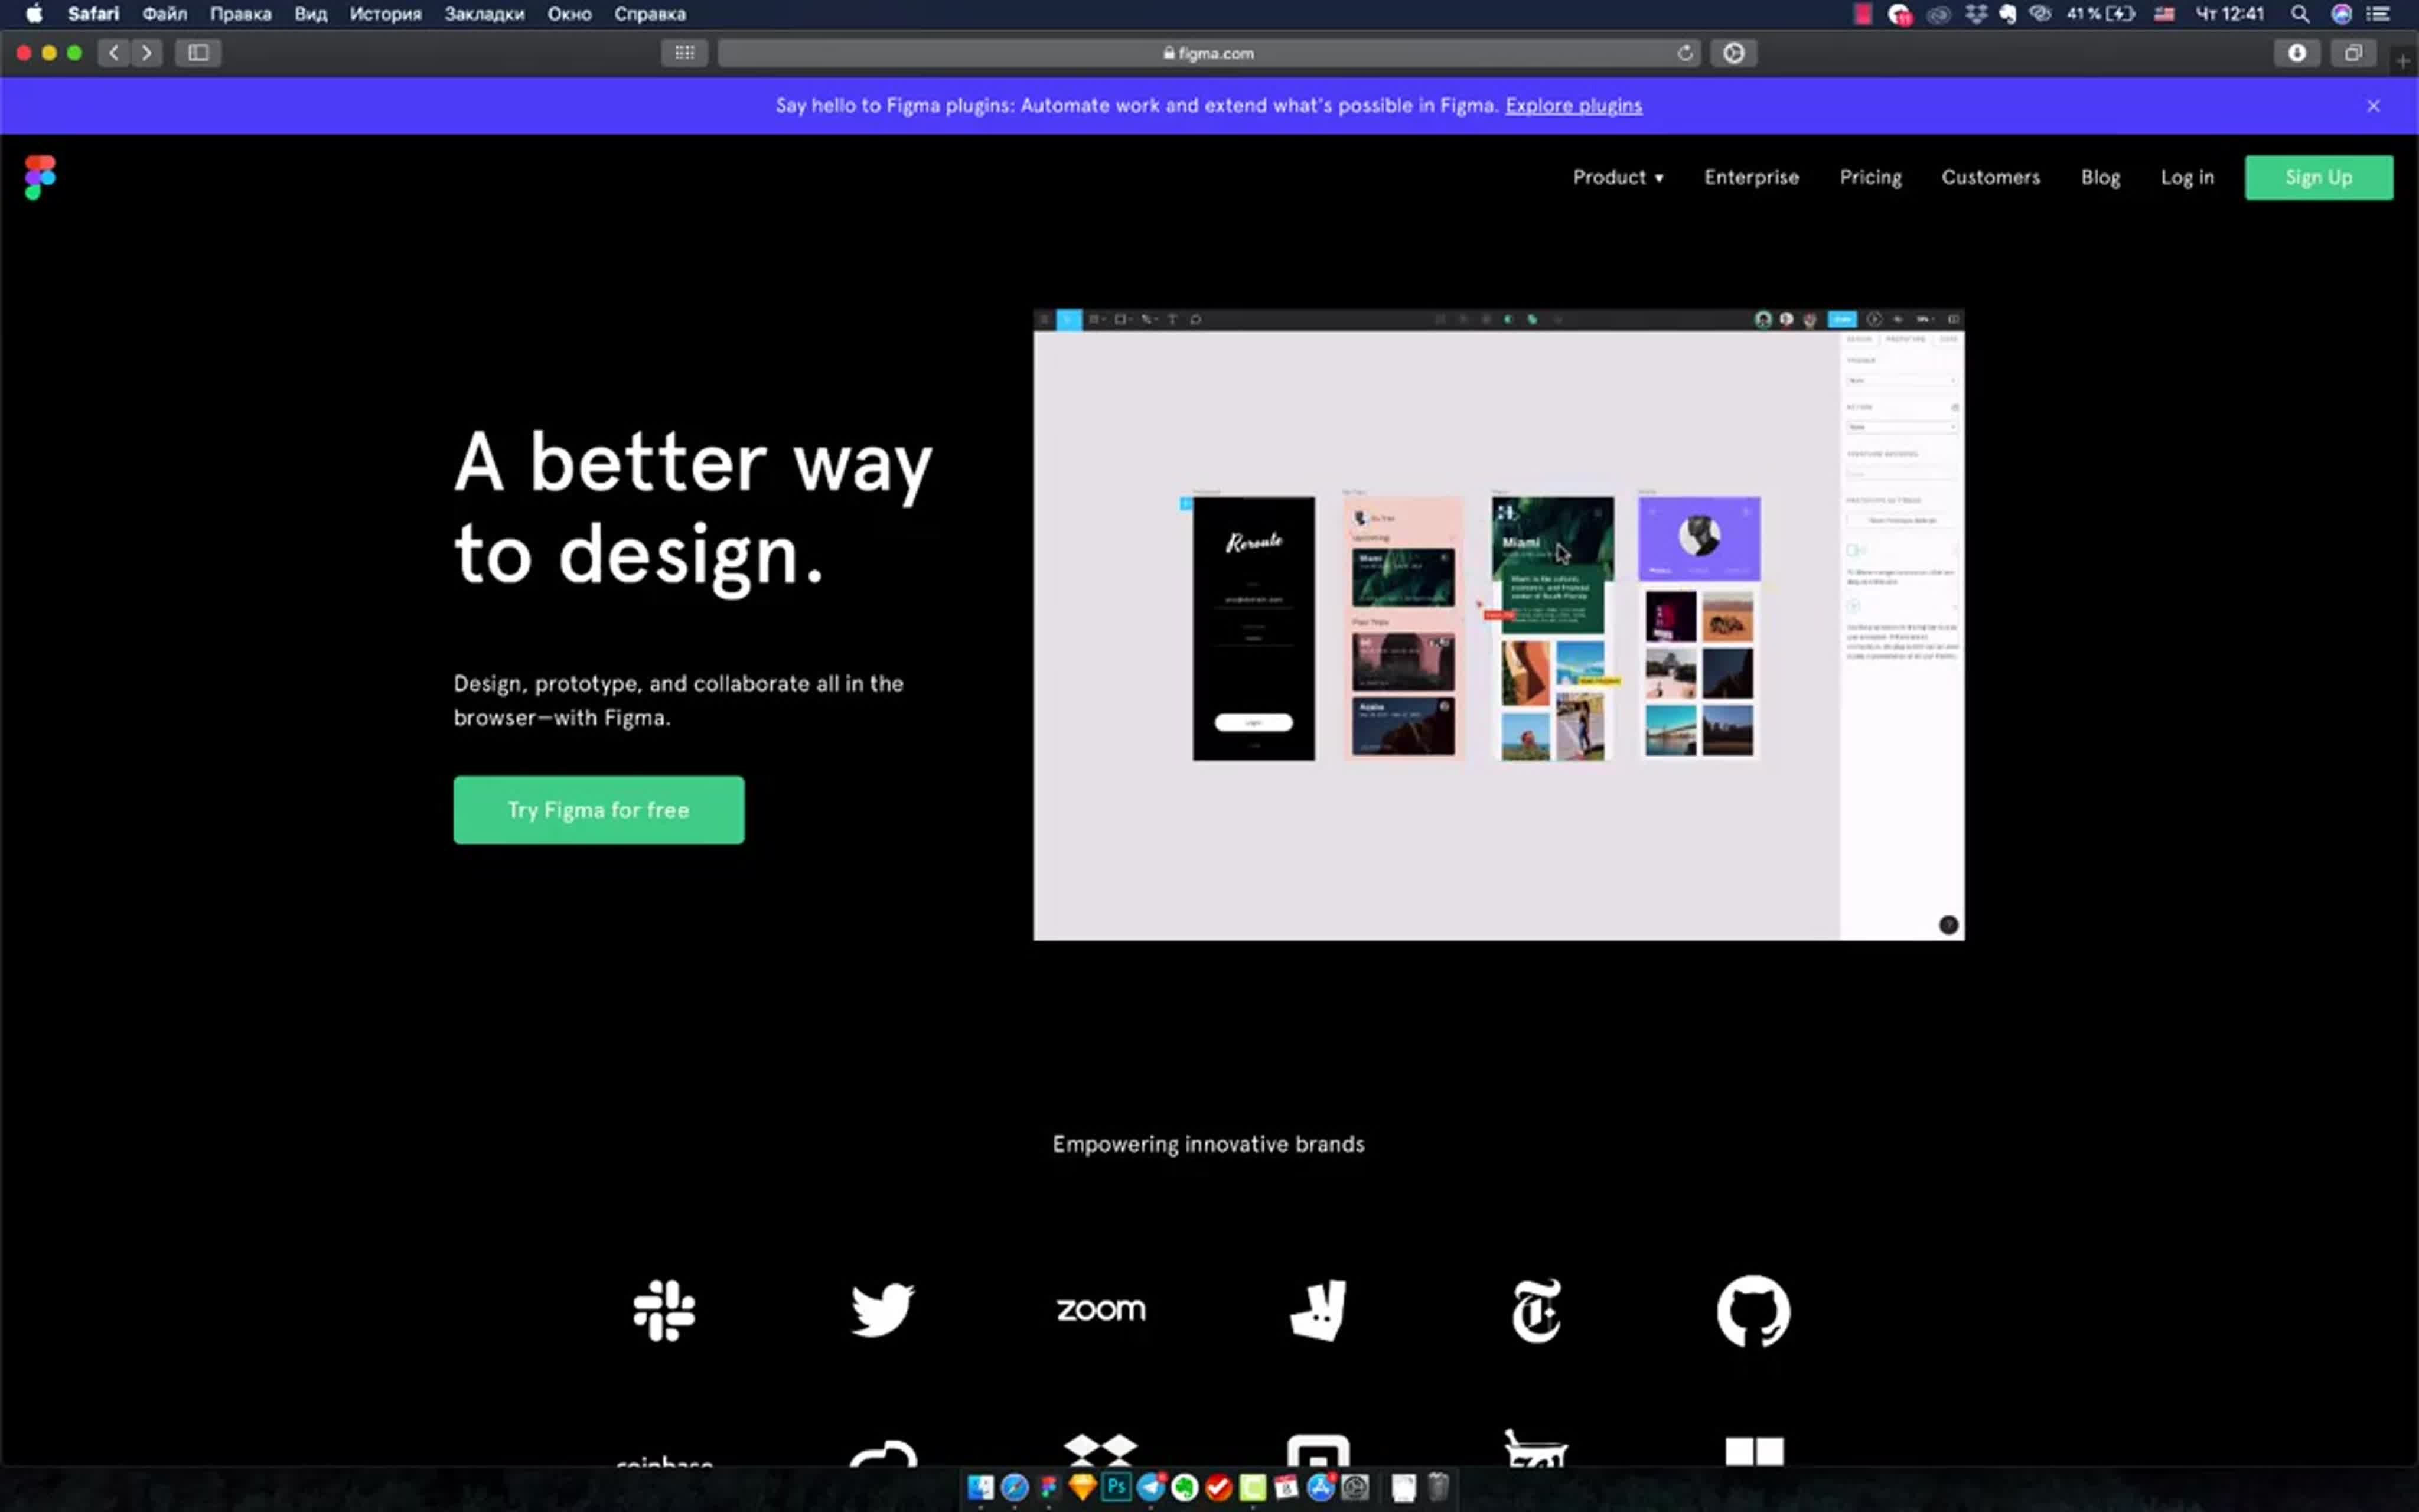Close the purple plugins announcement banner
Image resolution: width=2419 pixels, height=1512 pixels.
tap(2373, 106)
